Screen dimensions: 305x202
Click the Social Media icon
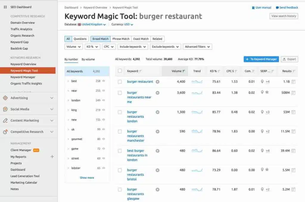pos(5,109)
